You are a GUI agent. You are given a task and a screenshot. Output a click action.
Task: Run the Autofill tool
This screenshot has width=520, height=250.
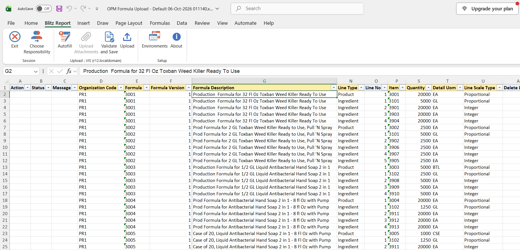(65, 40)
